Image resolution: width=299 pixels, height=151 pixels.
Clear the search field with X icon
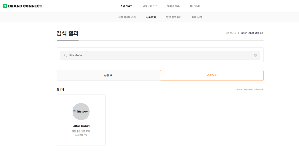pos(255,55)
